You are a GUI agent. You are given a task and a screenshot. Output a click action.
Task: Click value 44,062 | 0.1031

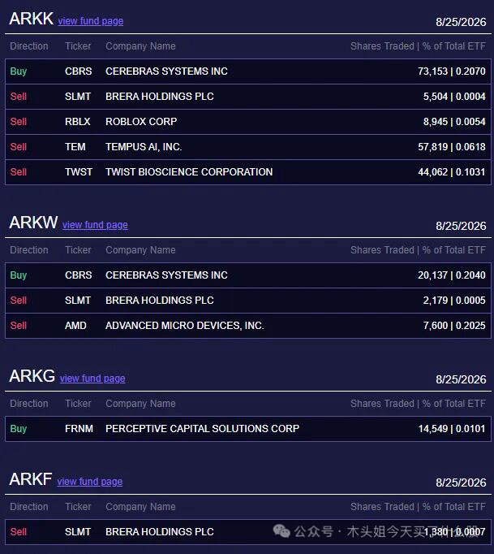pos(452,172)
